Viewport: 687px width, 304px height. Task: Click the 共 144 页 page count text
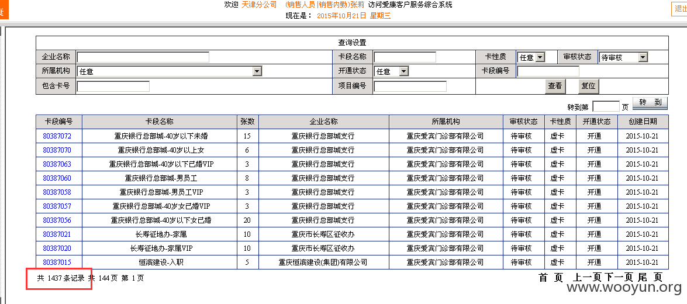point(102,278)
